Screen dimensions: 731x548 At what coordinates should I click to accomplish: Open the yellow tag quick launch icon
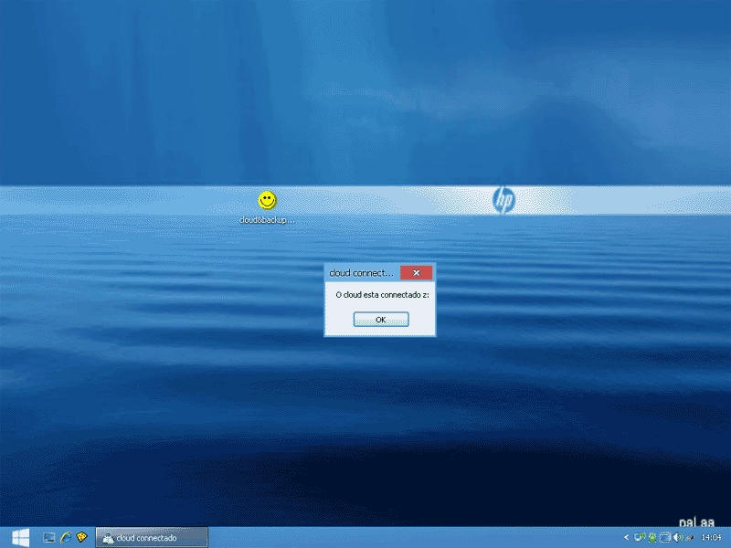(x=82, y=537)
